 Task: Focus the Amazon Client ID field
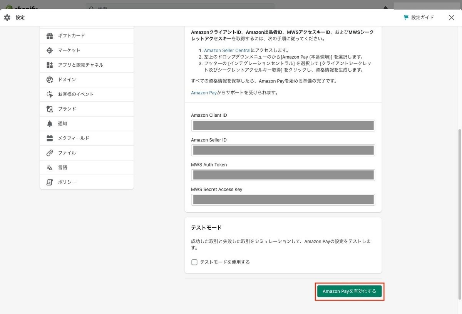coord(283,126)
